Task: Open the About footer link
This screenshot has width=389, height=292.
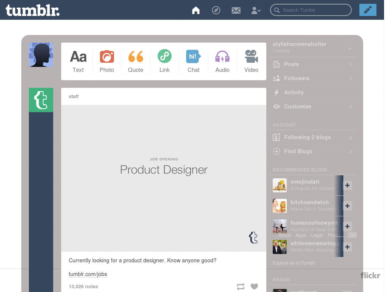Action: click(x=284, y=235)
